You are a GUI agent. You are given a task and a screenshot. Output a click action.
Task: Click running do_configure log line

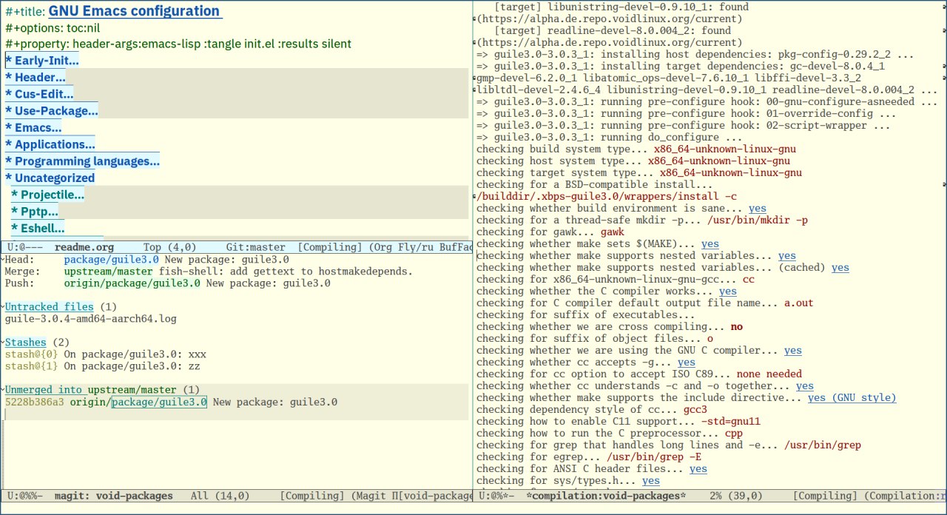click(x=610, y=138)
